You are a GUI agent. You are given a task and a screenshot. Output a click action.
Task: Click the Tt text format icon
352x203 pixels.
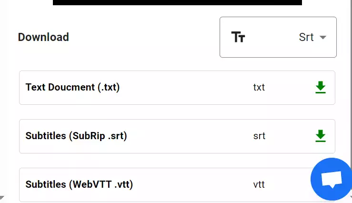(x=238, y=37)
